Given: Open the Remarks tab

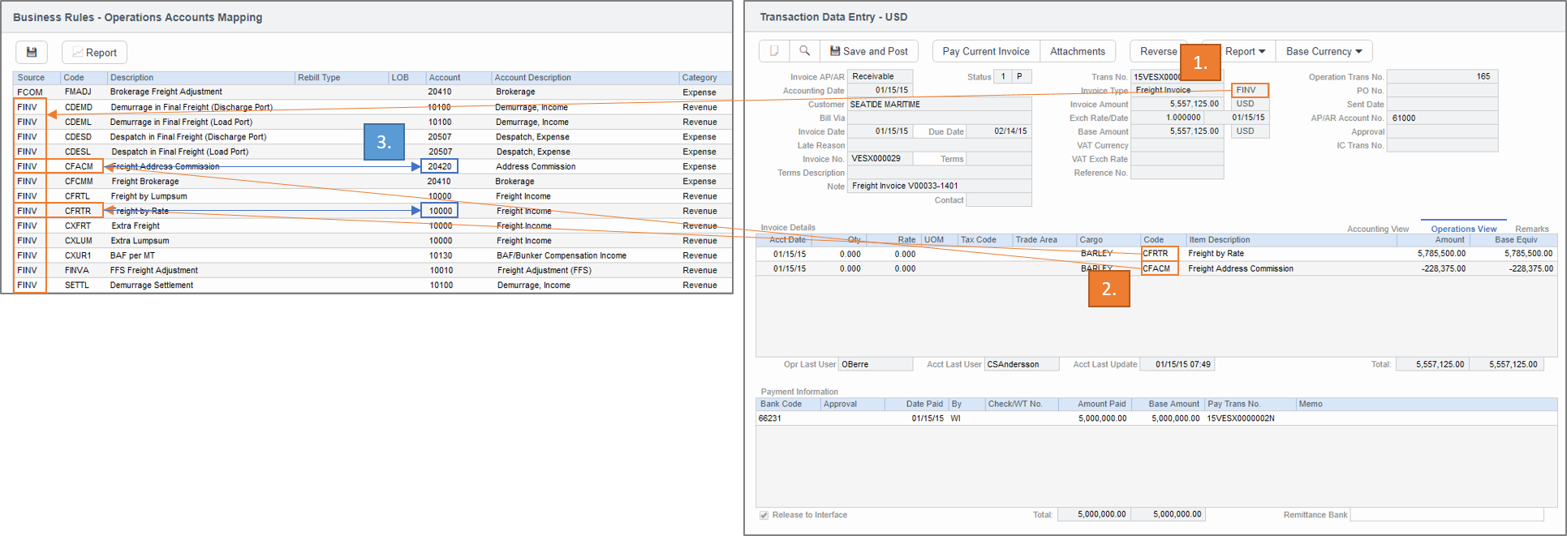Looking at the screenshot, I should click(1531, 229).
